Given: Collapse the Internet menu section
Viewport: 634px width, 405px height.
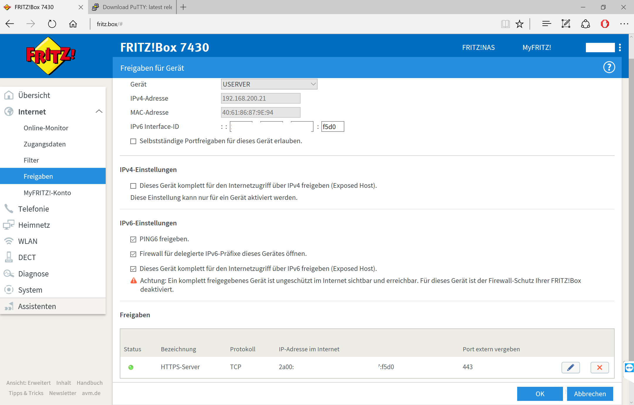Looking at the screenshot, I should 99,112.
